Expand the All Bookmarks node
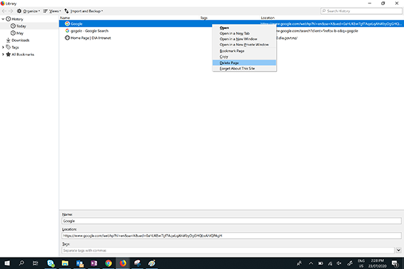 pyautogui.click(x=3, y=54)
